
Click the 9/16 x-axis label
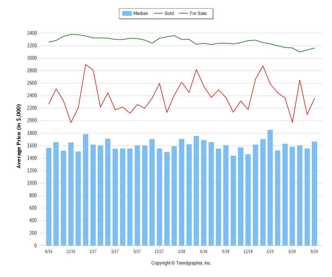(x=49, y=251)
